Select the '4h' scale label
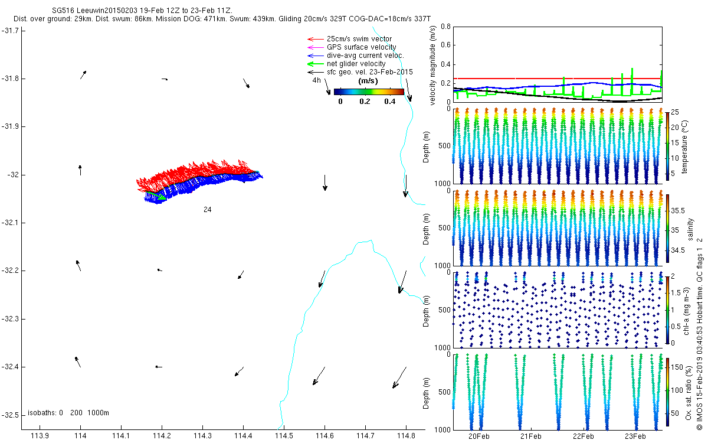The width and height of the screenshot is (708, 443). tap(317, 80)
